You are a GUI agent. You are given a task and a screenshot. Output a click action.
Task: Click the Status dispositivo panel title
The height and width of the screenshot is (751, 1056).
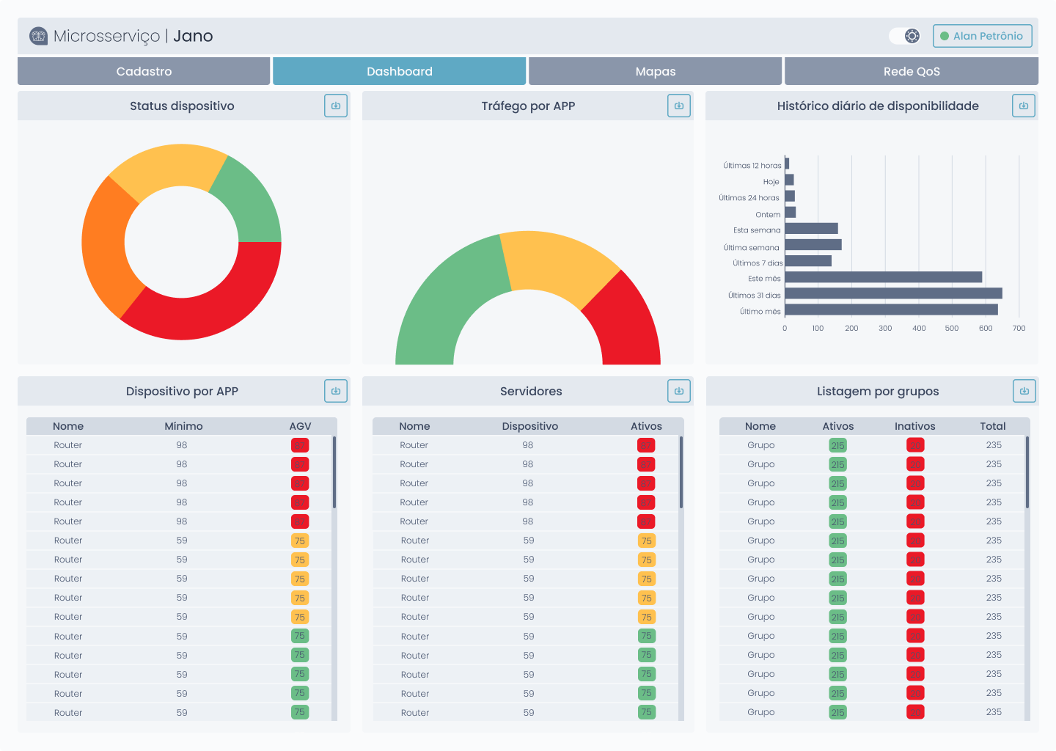182,106
